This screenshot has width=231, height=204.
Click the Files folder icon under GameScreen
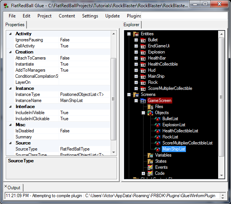pyautogui.click(x=150, y=107)
